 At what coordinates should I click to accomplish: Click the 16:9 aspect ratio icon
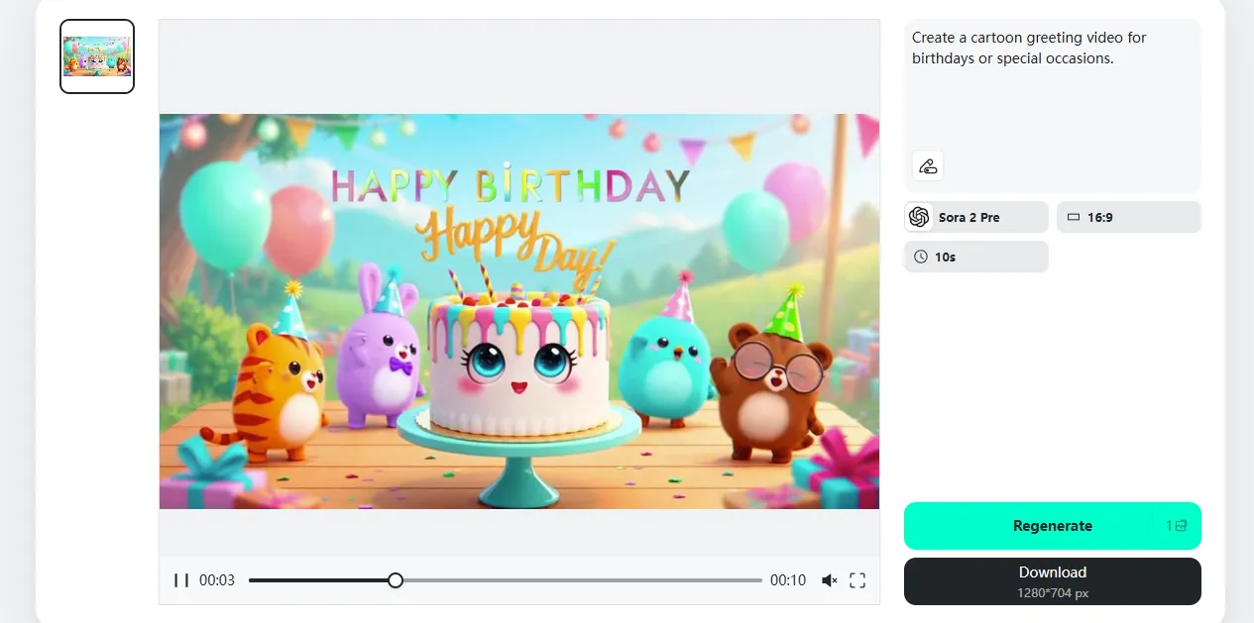1075,216
